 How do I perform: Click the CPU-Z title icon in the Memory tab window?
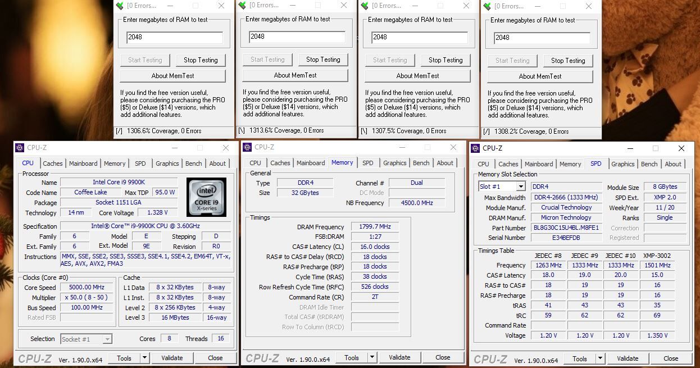(x=247, y=147)
